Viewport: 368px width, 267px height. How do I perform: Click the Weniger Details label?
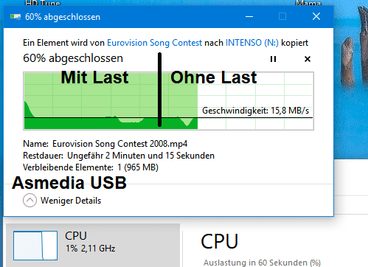tap(71, 201)
